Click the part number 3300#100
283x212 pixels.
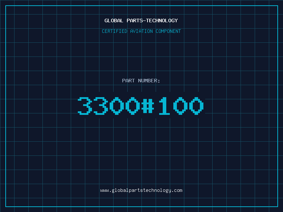click(x=141, y=106)
